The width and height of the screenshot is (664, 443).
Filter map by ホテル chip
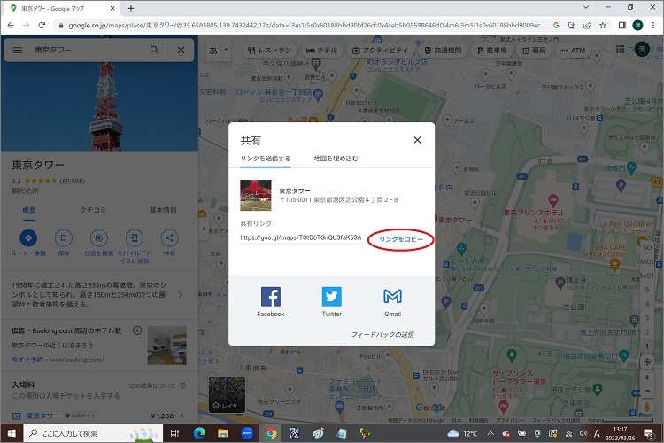click(x=321, y=50)
